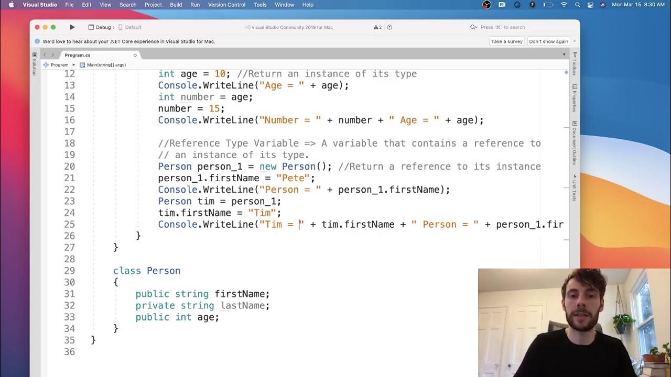Click the warnings indicator showing 2
The image size is (671, 377).
377,27
